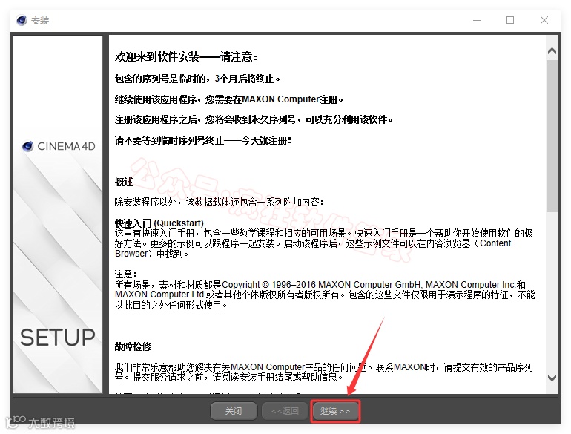Image resolution: width=571 pixels, height=434 pixels.
Task: Click the disabled <<返回 back button
Action: (x=285, y=411)
